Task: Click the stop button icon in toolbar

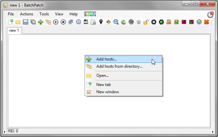Action: 63,22
